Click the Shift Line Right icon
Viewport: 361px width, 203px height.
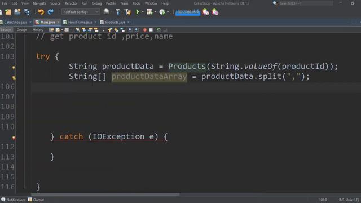[x=137, y=30]
